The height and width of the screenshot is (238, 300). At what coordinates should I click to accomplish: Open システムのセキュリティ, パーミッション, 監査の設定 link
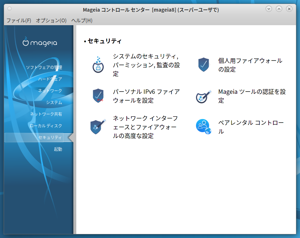pos(146,65)
